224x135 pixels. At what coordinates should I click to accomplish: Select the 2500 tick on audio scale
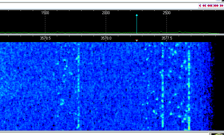(166, 13)
